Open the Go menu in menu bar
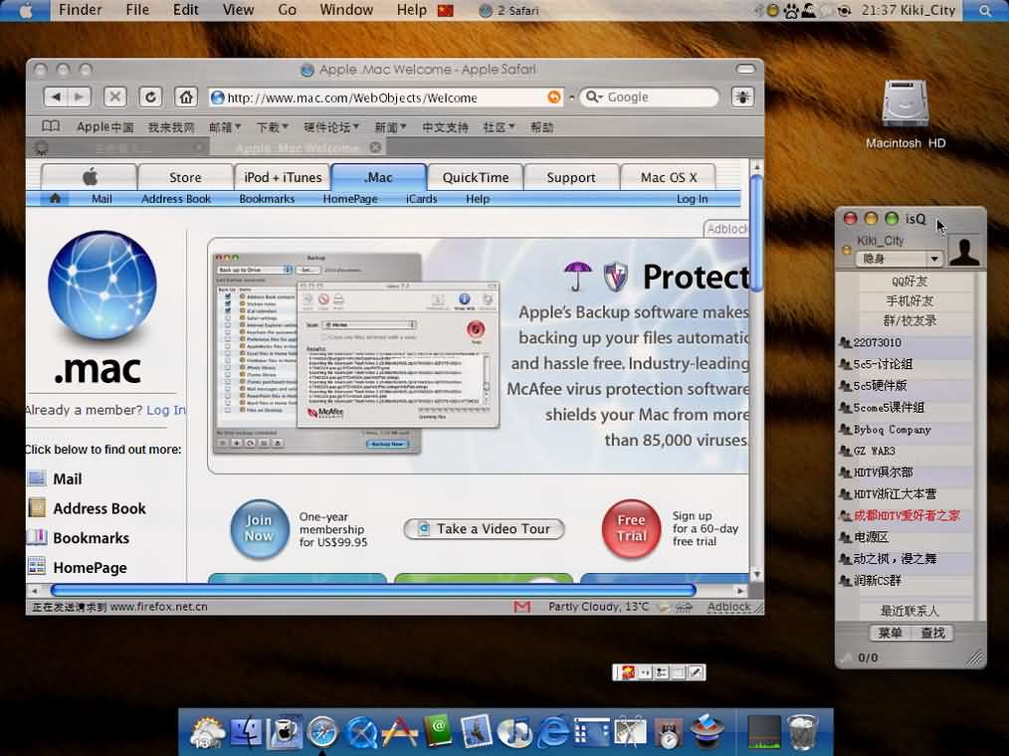 287,10
